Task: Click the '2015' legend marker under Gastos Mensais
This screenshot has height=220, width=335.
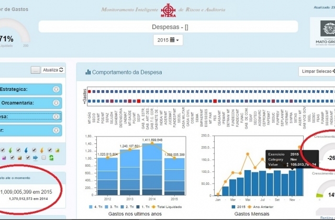Action: 233,207
